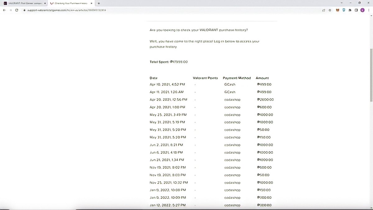The height and width of the screenshot is (210, 373).
Task: Click the Amount column header
Action: click(262, 78)
